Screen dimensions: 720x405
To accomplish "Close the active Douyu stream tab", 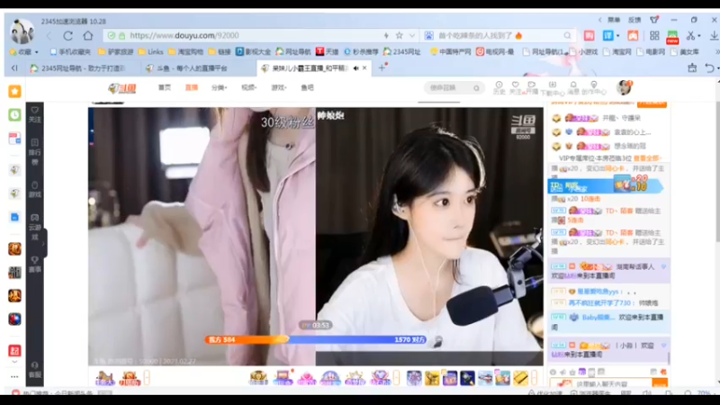I will (x=364, y=68).
